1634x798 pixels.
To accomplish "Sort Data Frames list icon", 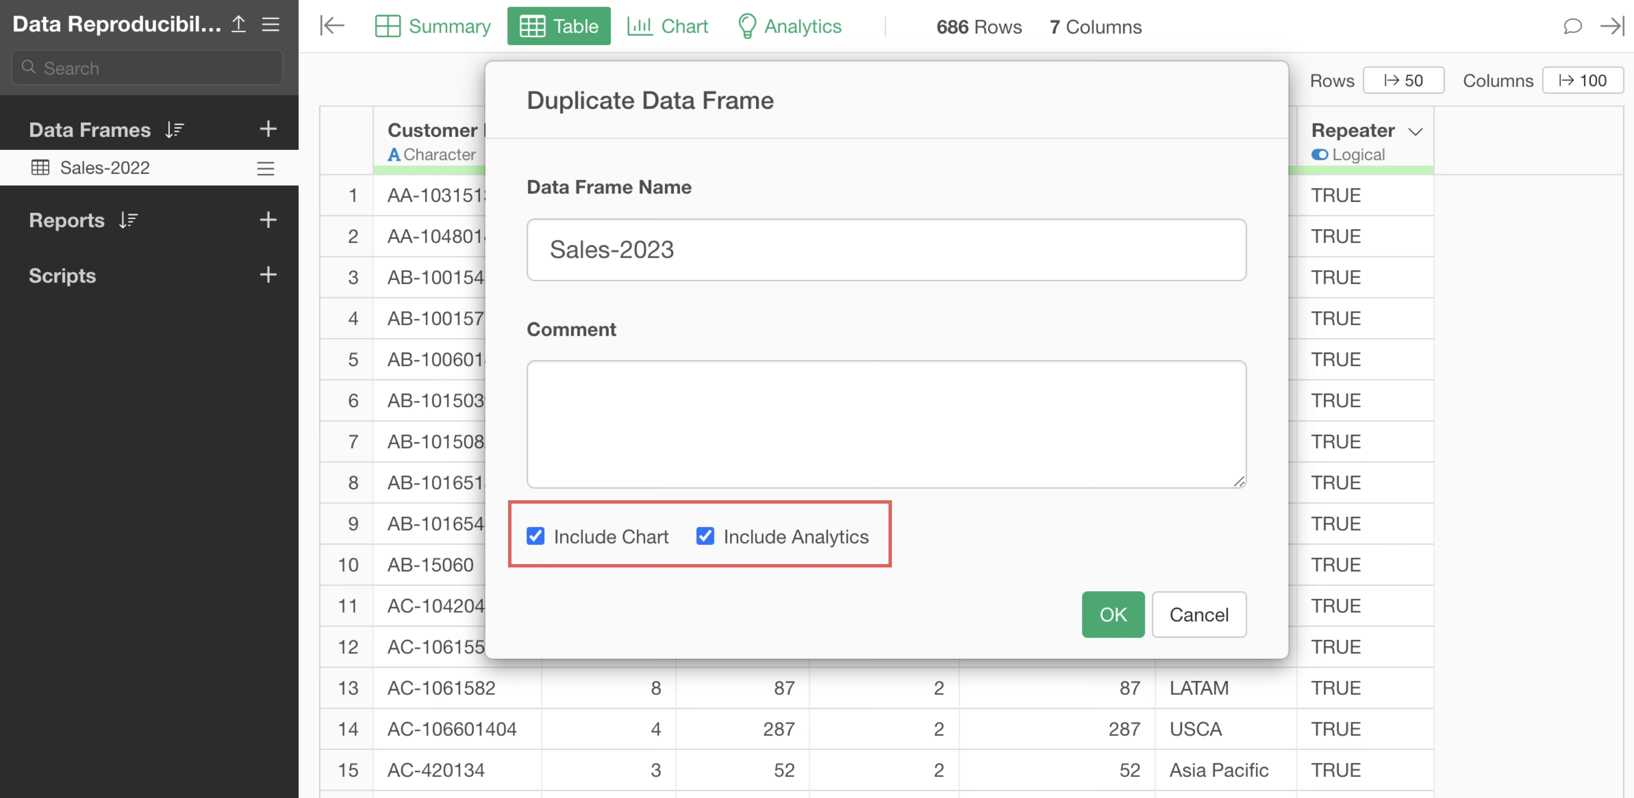I will click(174, 129).
